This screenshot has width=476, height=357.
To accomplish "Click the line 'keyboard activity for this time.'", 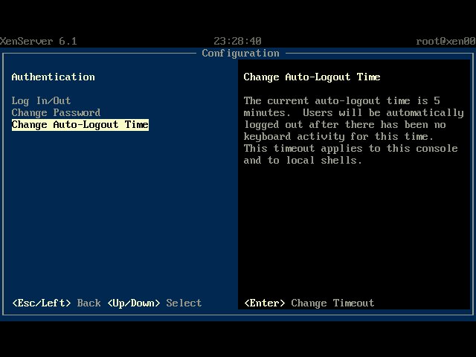I will click(338, 137).
